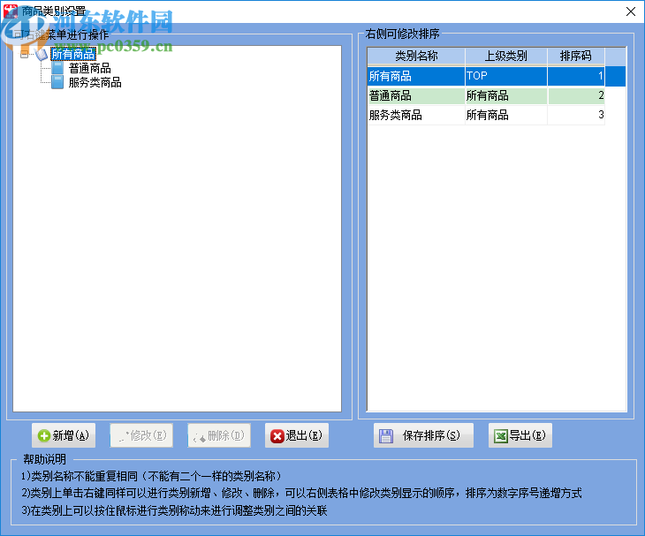Select 服务类商品 in the category tree
This screenshot has width=645, height=536.
coord(95,82)
